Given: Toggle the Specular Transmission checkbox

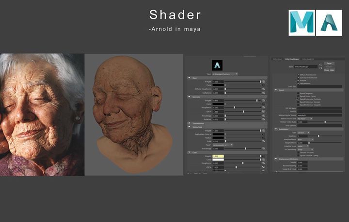Looking at the screenshot, I should pos(298,78).
